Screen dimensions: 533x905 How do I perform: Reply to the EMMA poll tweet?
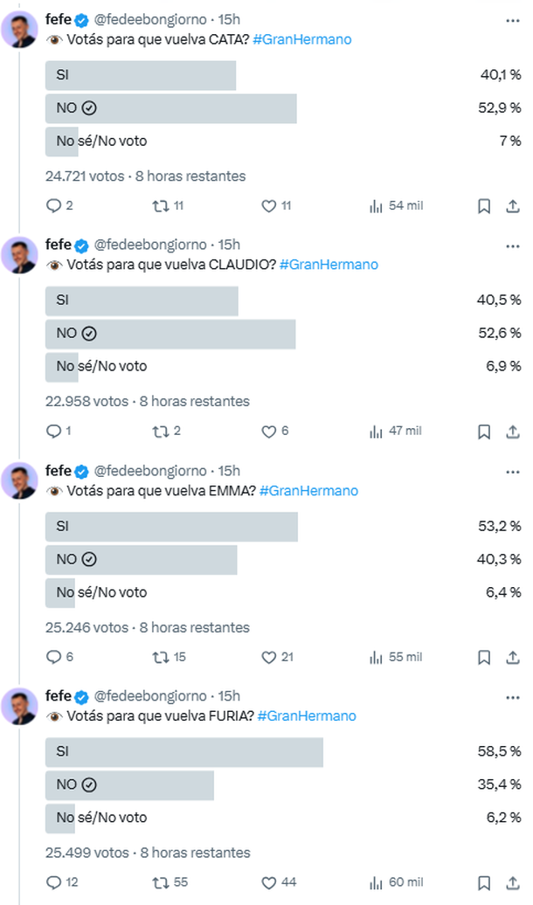53,657
